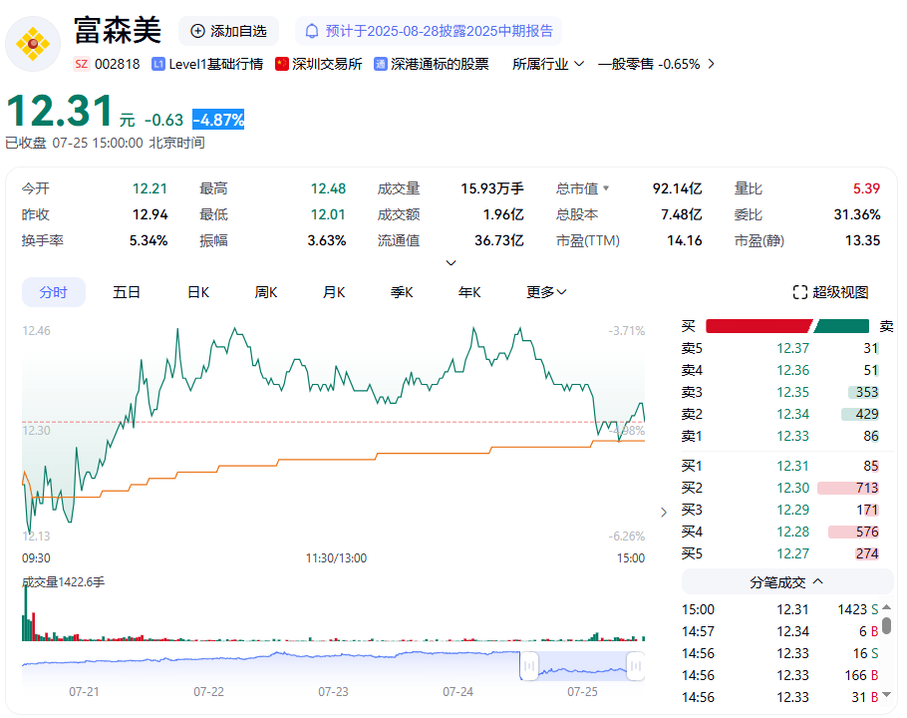Click right handle of timeline range slider
This screenshot has width=907, height=718.
tap(636, 666)
